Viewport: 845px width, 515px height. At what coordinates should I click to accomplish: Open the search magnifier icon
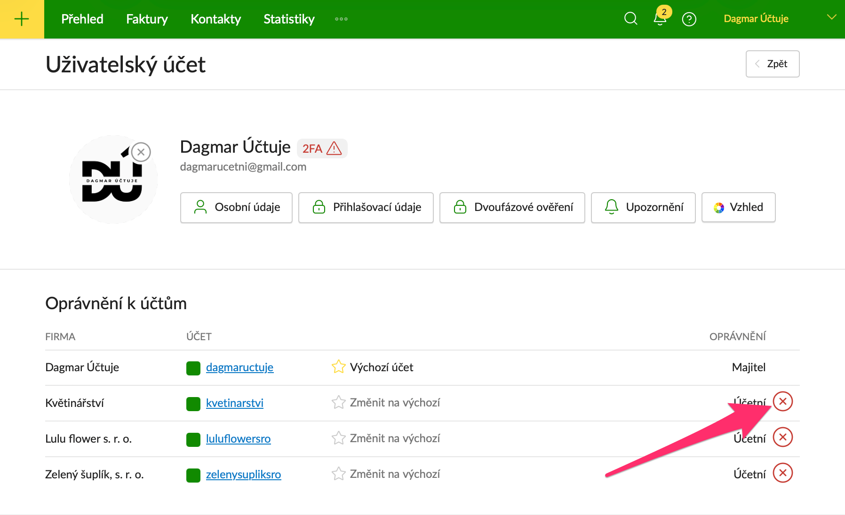[630, 19]
